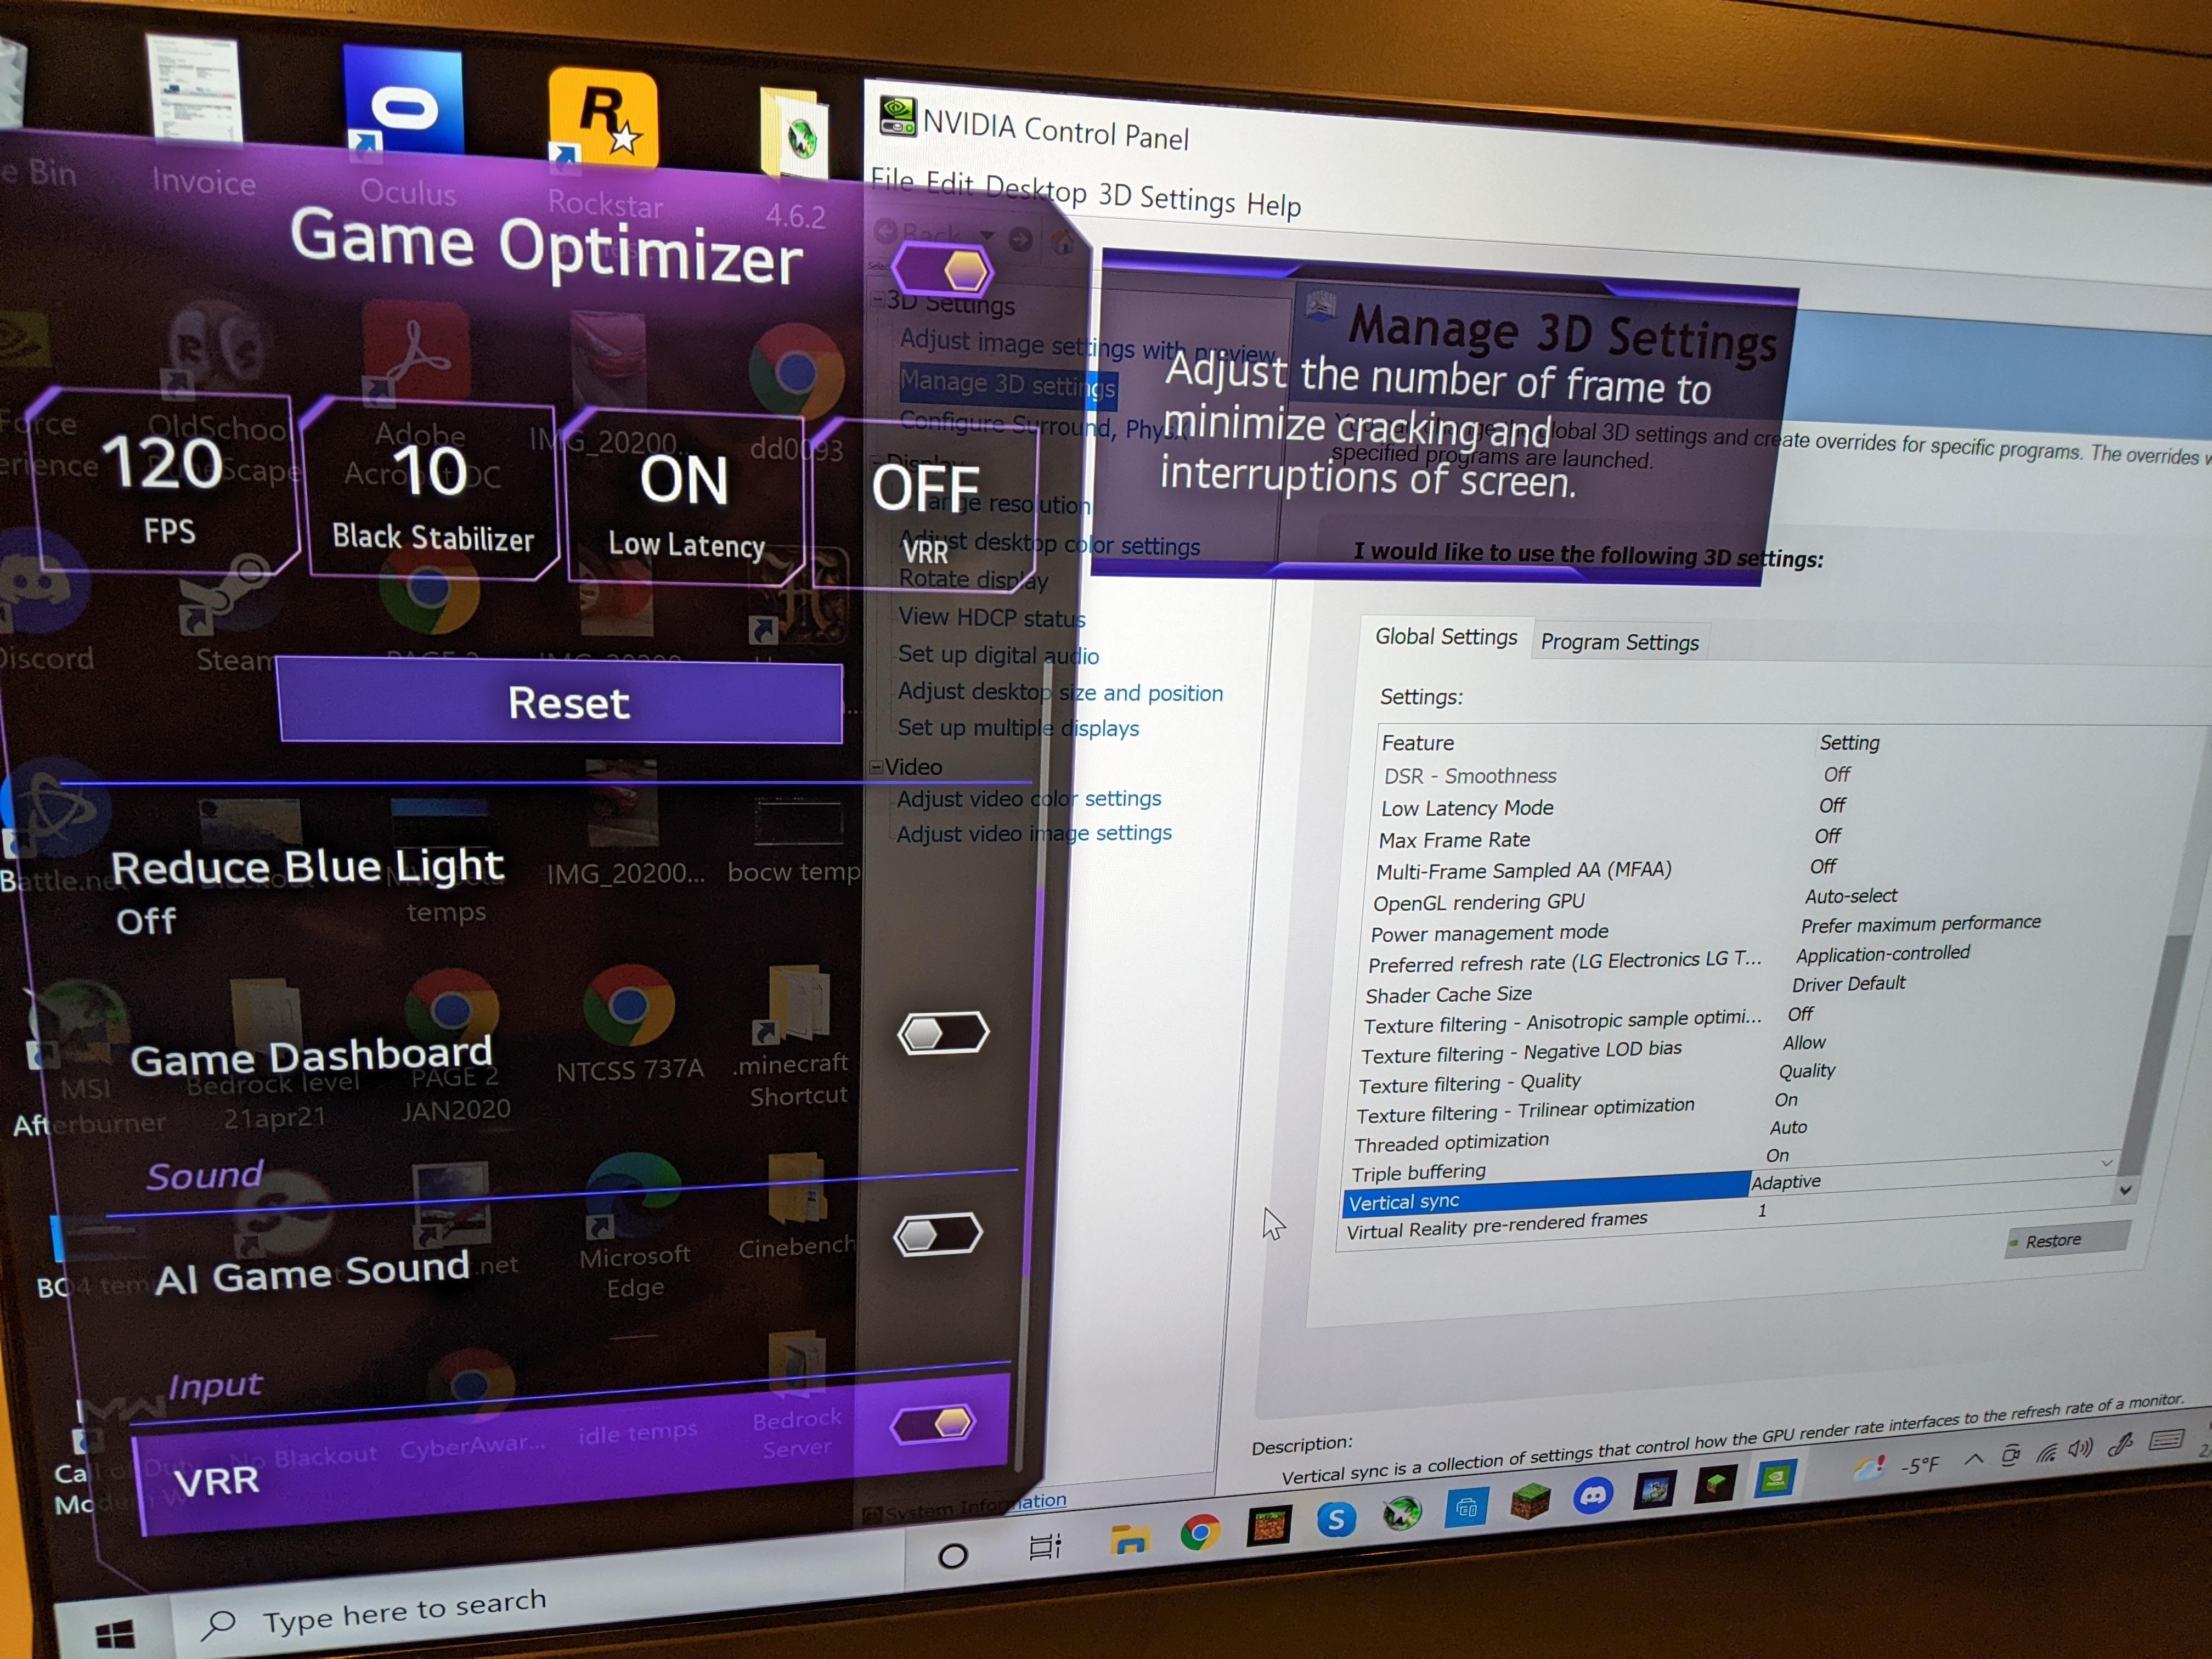Click the Discord icon in the taskbar

pyautogui.click(x=1592, y=1496)
